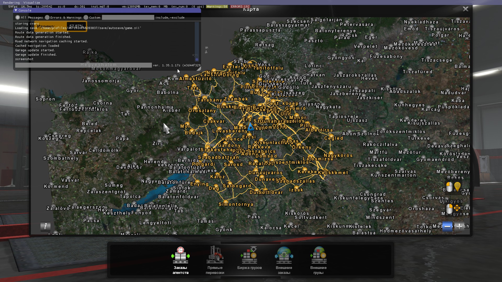
Task: Click the 'screenshot' console line
Action: [x=24, y=59]
